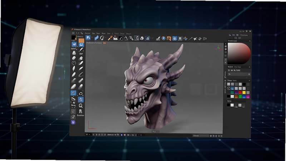Click the top-left blue tool button in toolbox

point(74,44)
